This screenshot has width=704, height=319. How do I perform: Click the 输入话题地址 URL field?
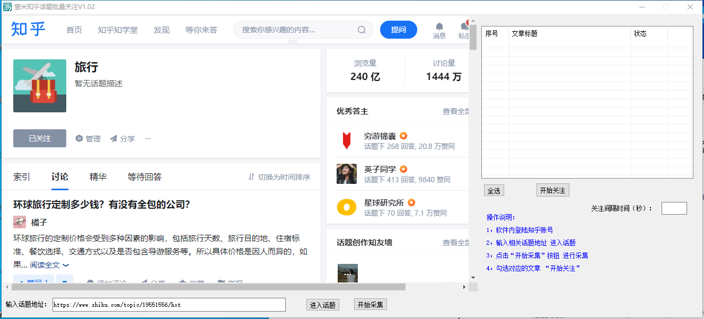[x=169, y=305]
